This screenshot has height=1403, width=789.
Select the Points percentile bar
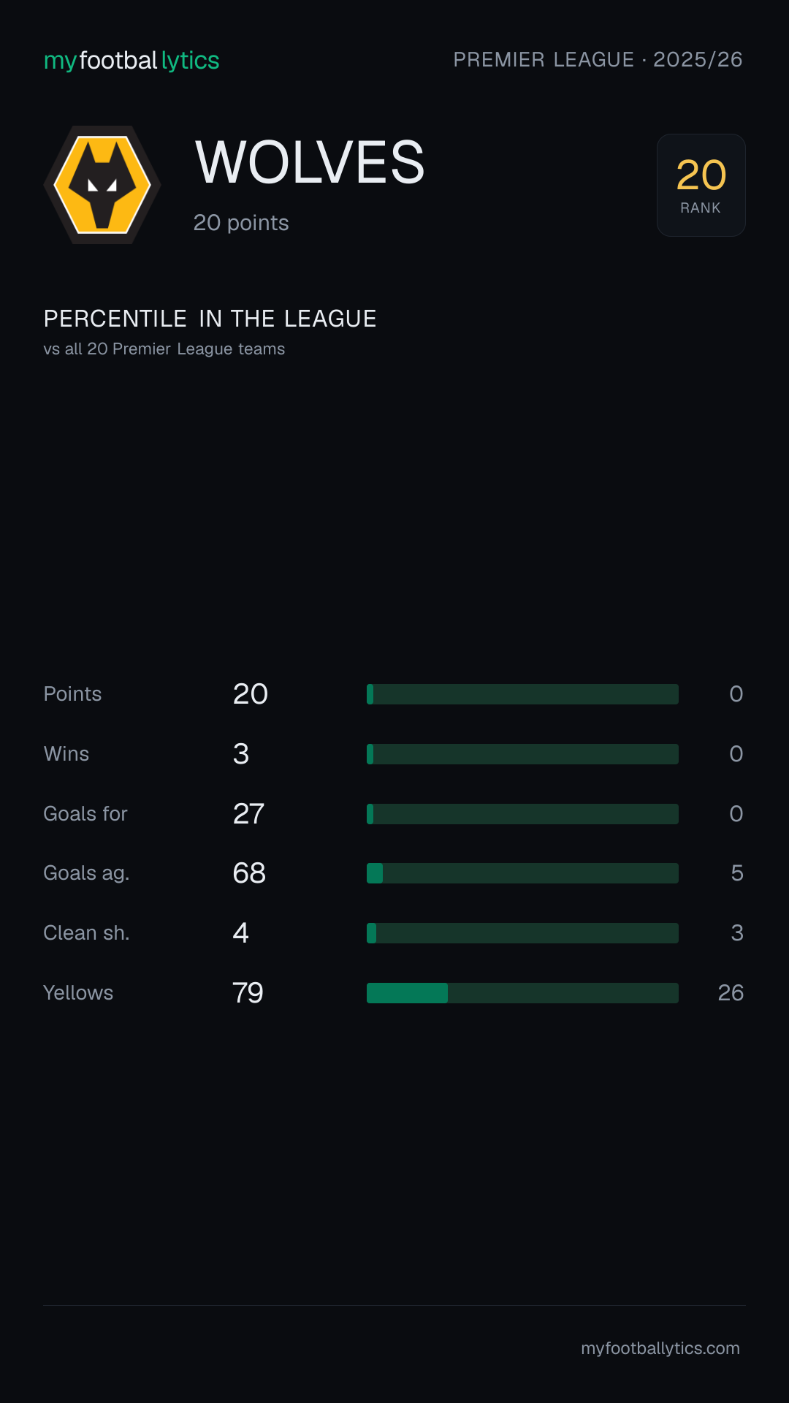pyautogui.click(x=522, y=694)
